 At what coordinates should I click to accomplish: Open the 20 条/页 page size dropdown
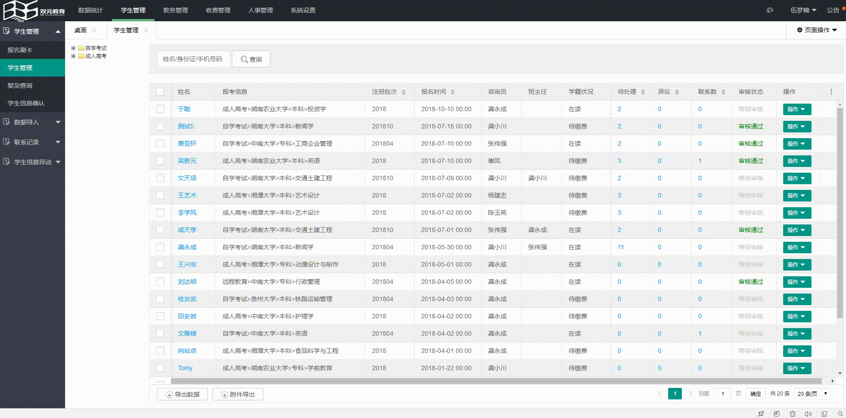coord(812,394)
